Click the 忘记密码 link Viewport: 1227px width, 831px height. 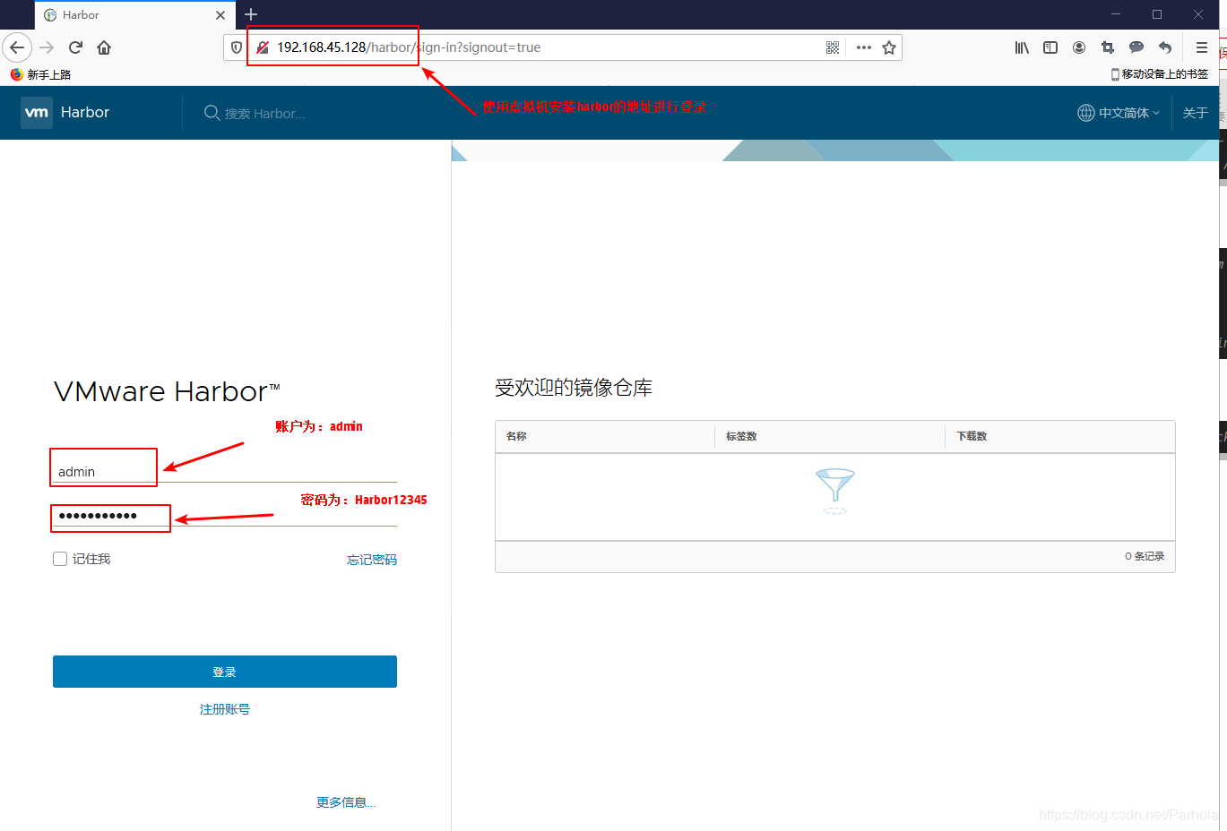[372, 560]
